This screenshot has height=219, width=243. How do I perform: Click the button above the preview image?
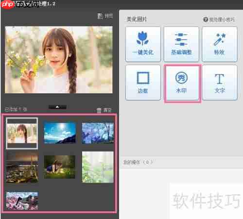[x=105, y=16]
